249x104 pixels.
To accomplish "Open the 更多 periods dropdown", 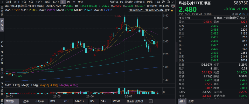I will 81,2.
